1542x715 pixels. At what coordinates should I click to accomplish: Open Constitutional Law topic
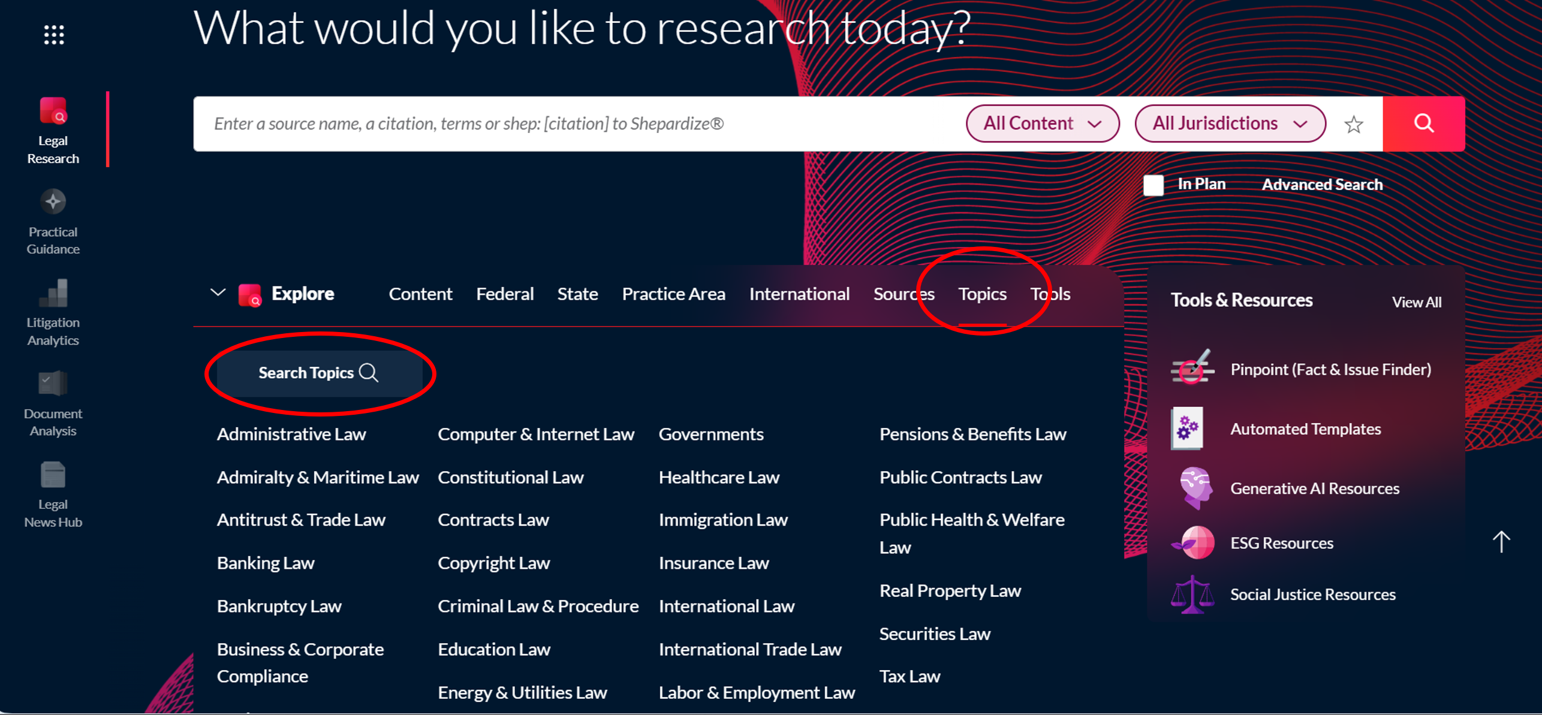[511, 477]
